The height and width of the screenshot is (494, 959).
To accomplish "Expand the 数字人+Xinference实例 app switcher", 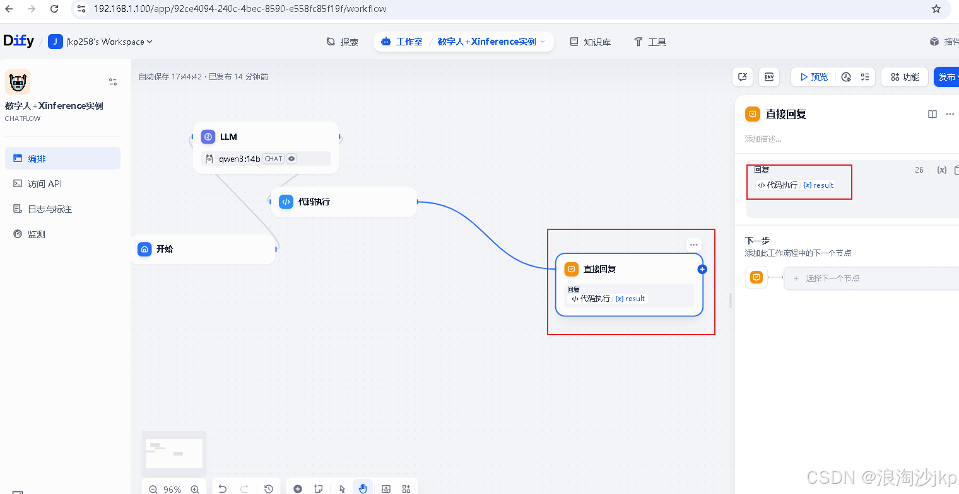I will click(x=491, y=42).
